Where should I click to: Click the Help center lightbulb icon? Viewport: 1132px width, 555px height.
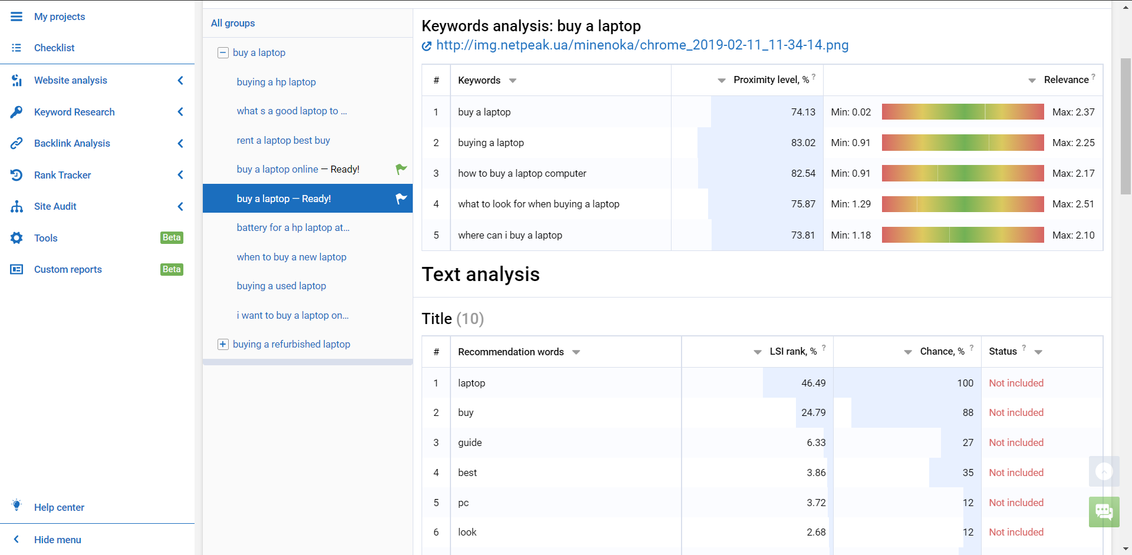coord(17,506)
